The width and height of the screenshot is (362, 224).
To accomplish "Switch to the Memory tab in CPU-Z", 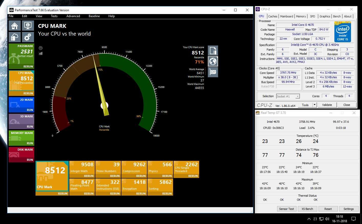I will tap(301, 16).
